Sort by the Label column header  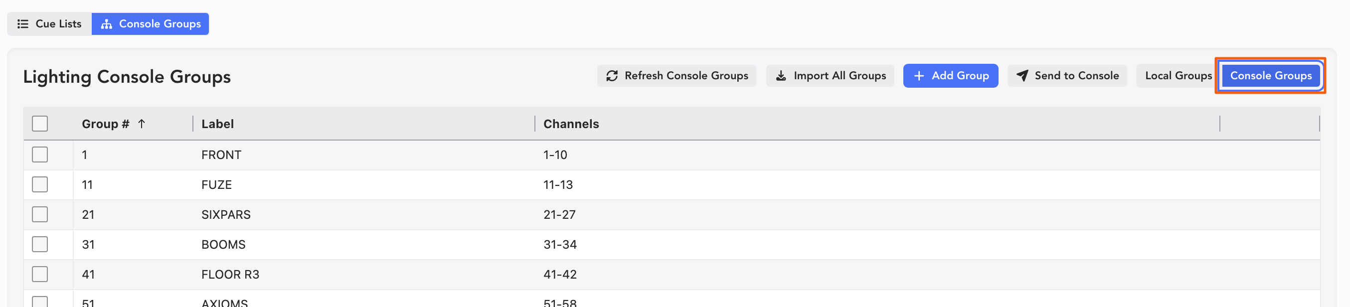[217, 124]
